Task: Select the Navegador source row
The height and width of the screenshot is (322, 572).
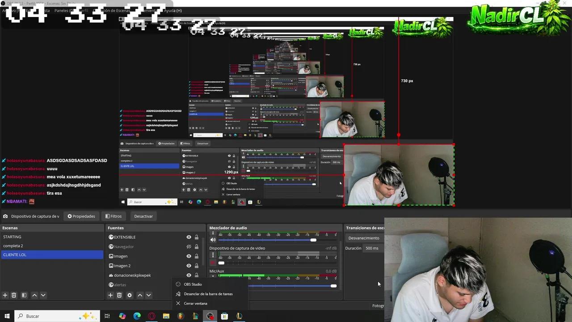Action: (x=154, y=247)
